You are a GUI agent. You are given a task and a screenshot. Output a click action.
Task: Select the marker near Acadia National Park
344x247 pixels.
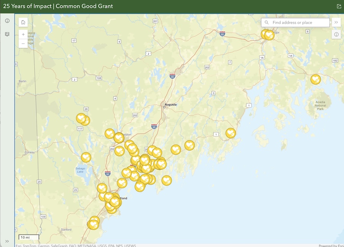pos(315,79)
